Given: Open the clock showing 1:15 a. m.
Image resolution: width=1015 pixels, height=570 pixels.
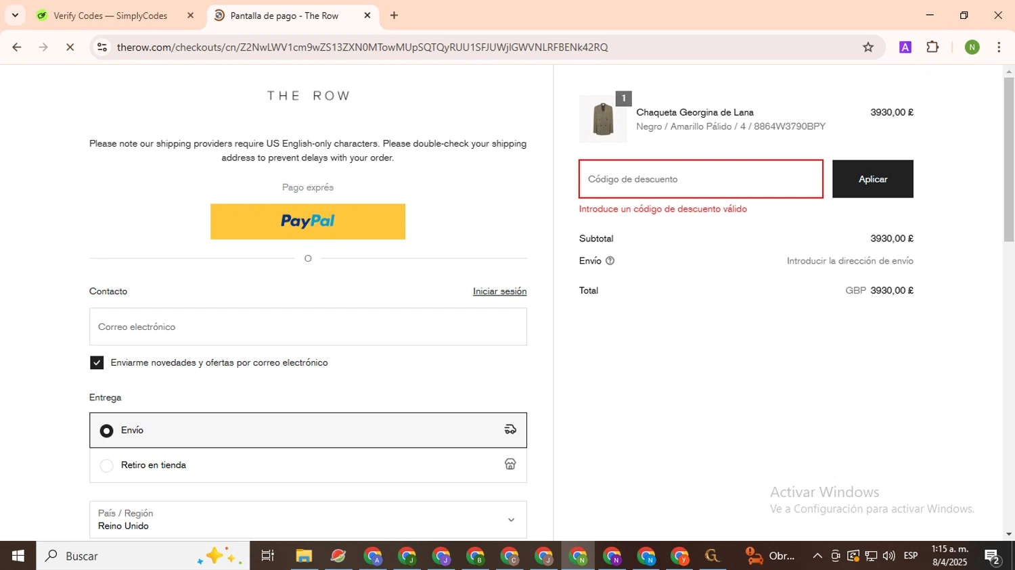Looking at the screenshot, I should [x=950, y=556].
